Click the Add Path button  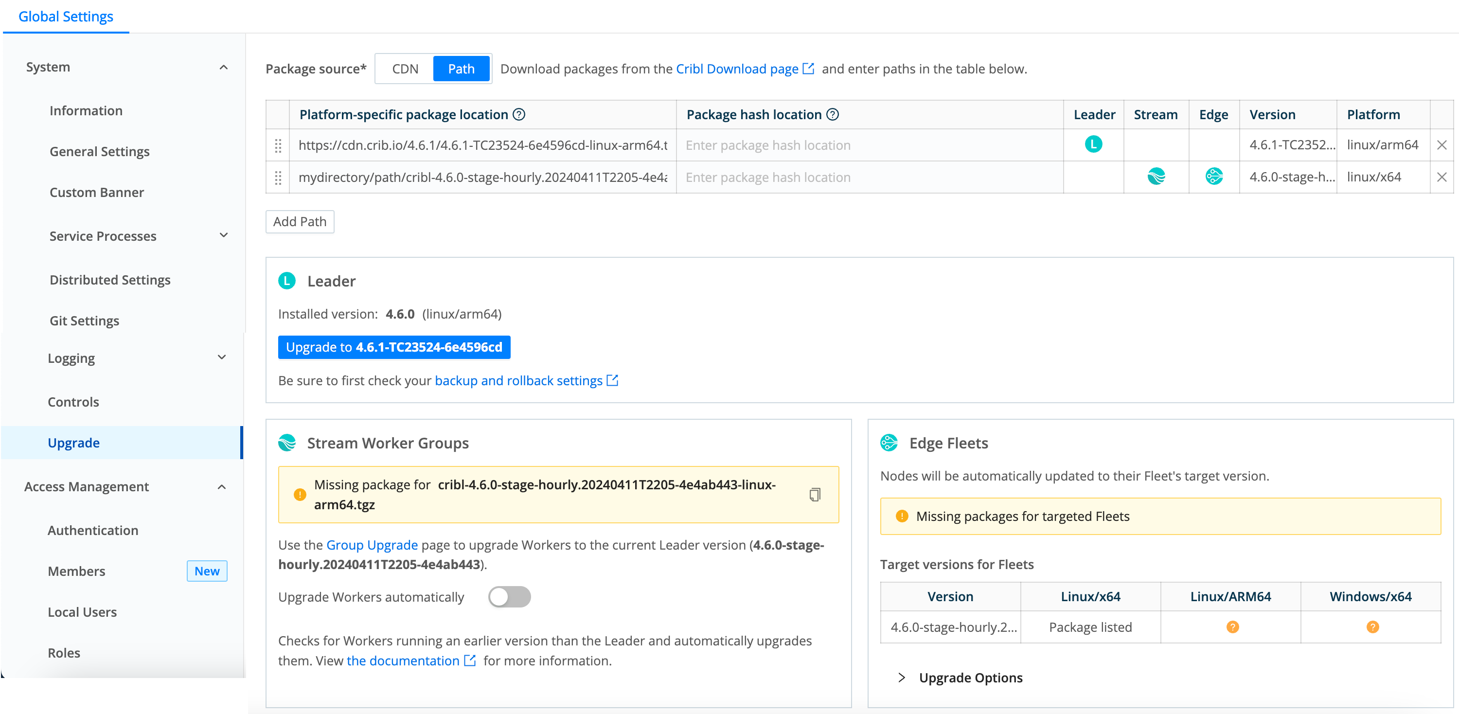pyautogui.click(x=300, y=221)
